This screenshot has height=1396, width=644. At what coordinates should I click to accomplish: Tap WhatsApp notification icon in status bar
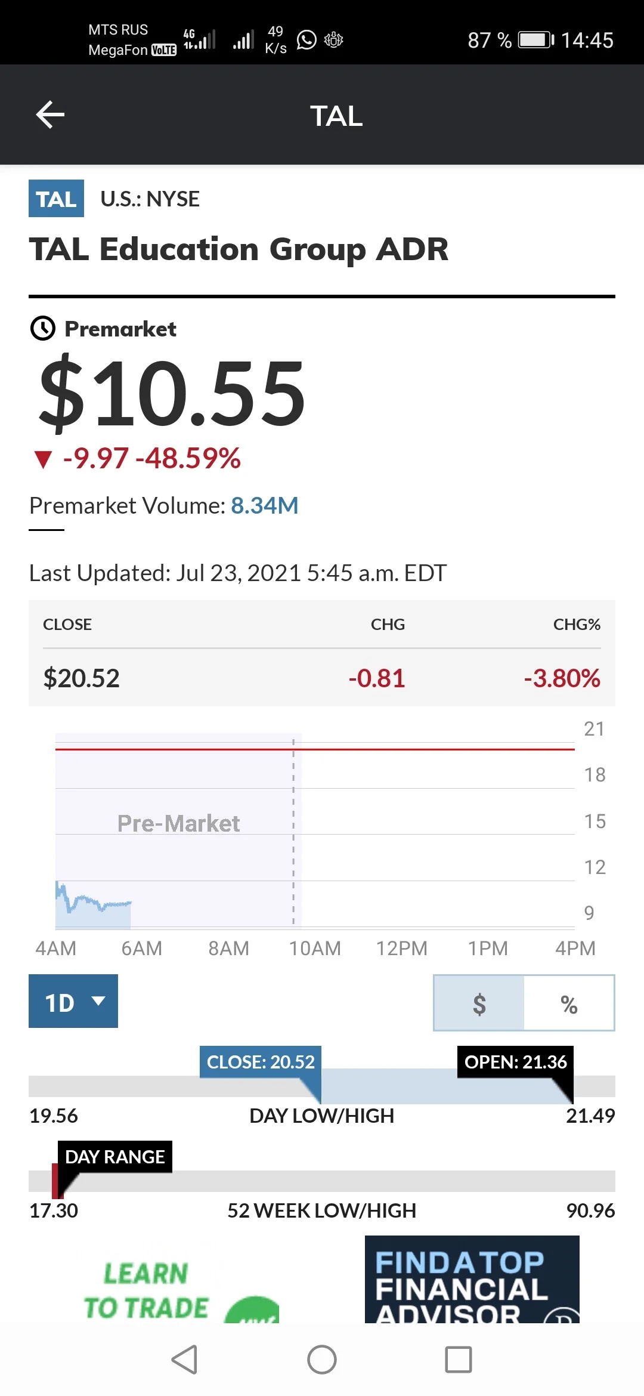point(306,40)
